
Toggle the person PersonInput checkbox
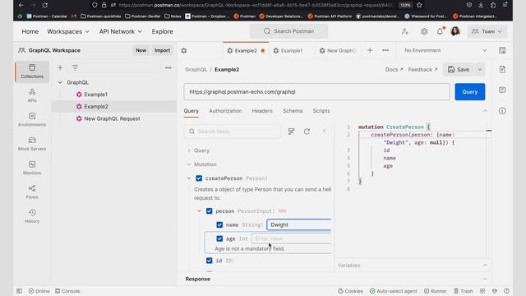point(210,210)
